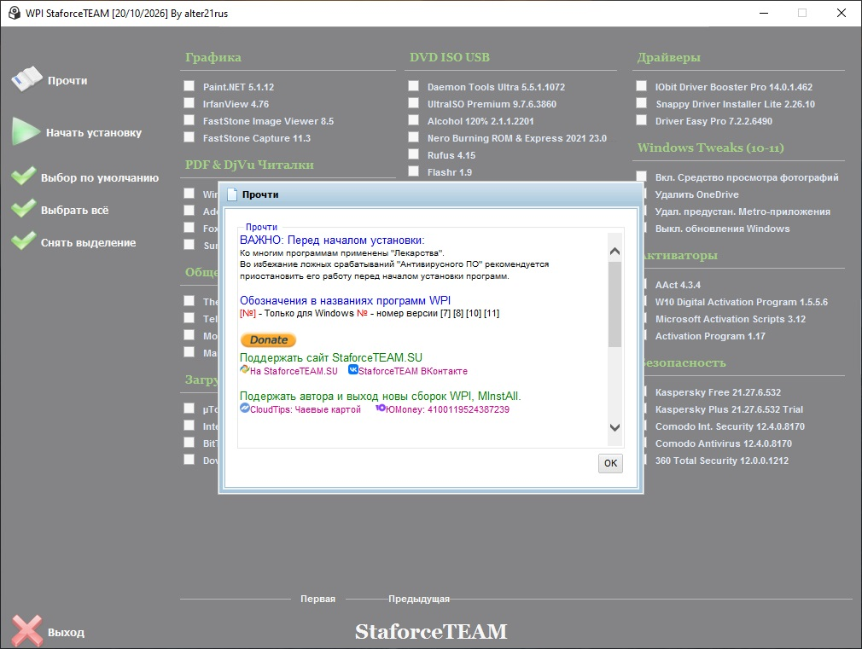Image resolution: width=862 pixels, height=649 pixels.
Task: Tick IObit Driver Booster Pro checkbox
Action: pyautogui.click(x=641, y=86)
